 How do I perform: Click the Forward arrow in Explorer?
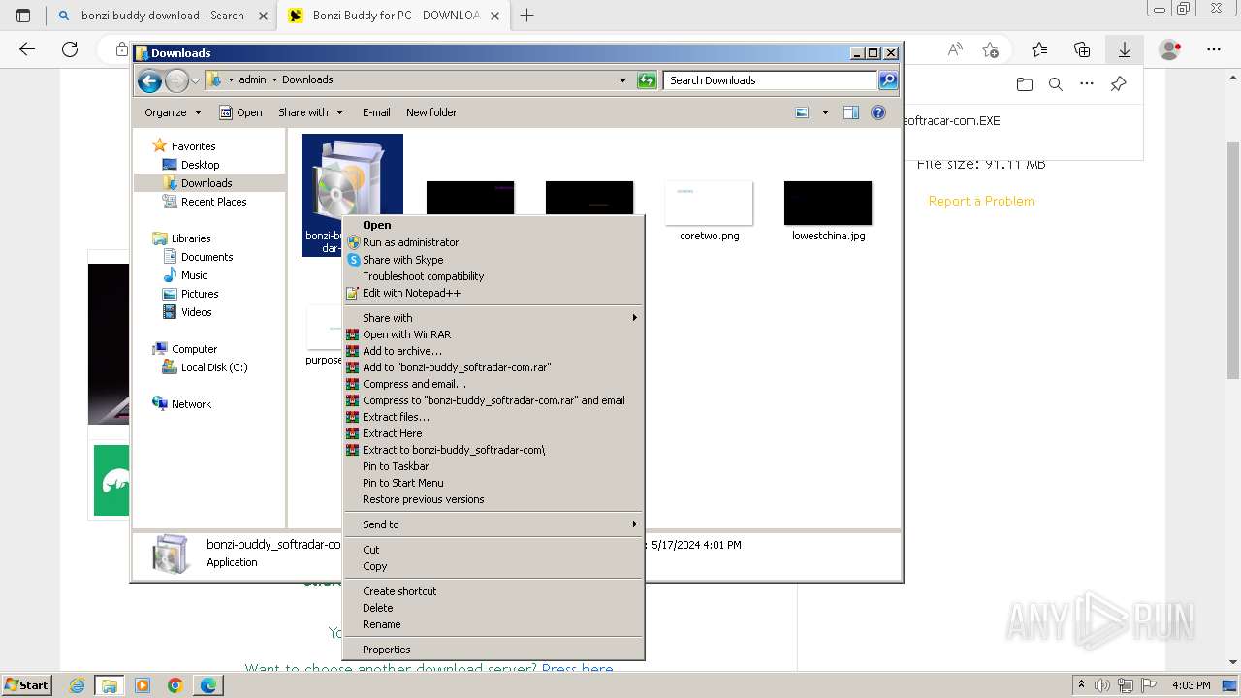click(176, 80)
